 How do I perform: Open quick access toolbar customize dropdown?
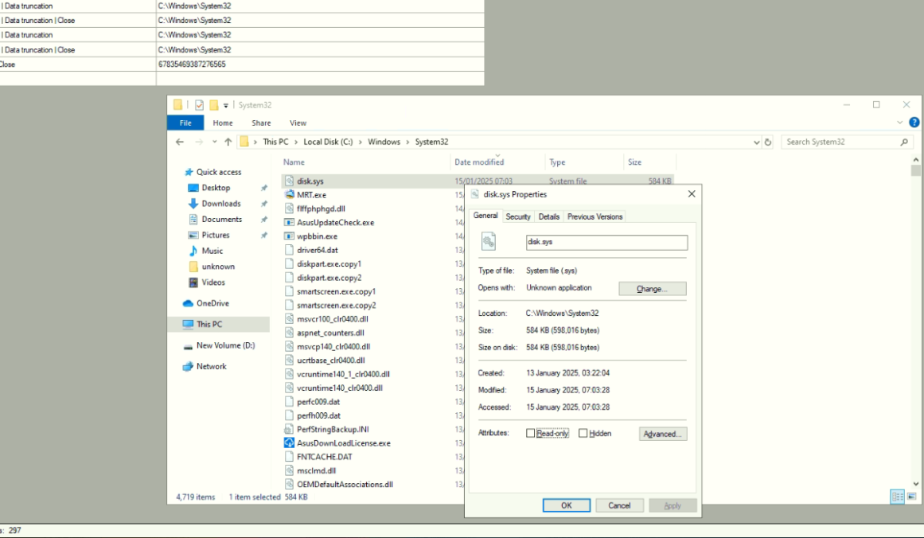pyautogui.click(x=226, y=106)
